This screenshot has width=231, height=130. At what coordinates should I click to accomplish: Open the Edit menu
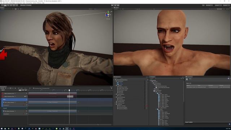point(4,3)
